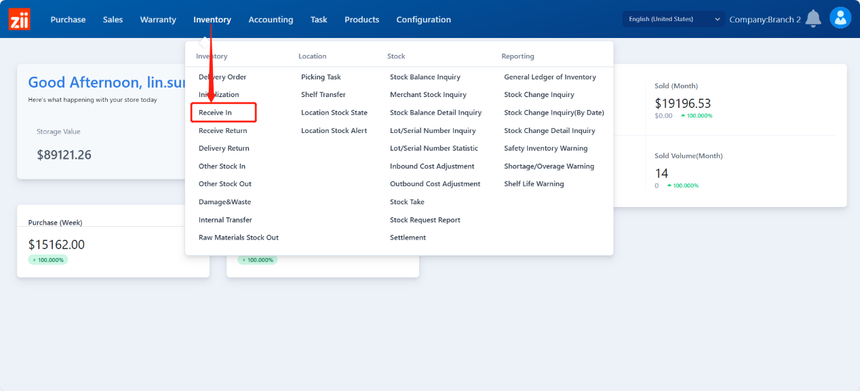The height and width of the screenshot is (391, 860).
Task: Open the Purchase menu
Action: [68, 20]
